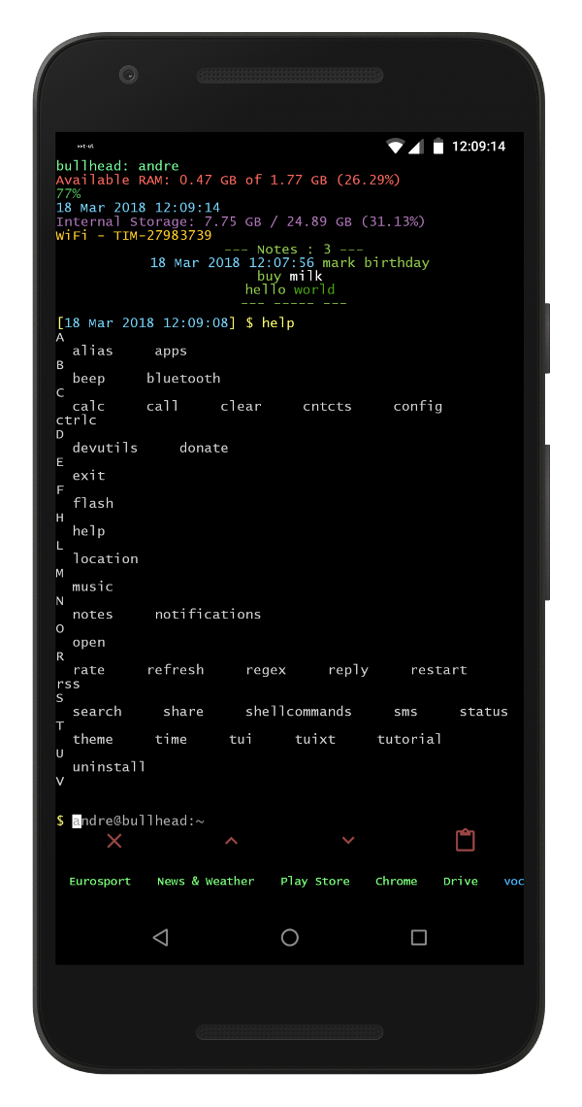Tap the small notification icon in the status bar

click(85, 147)
